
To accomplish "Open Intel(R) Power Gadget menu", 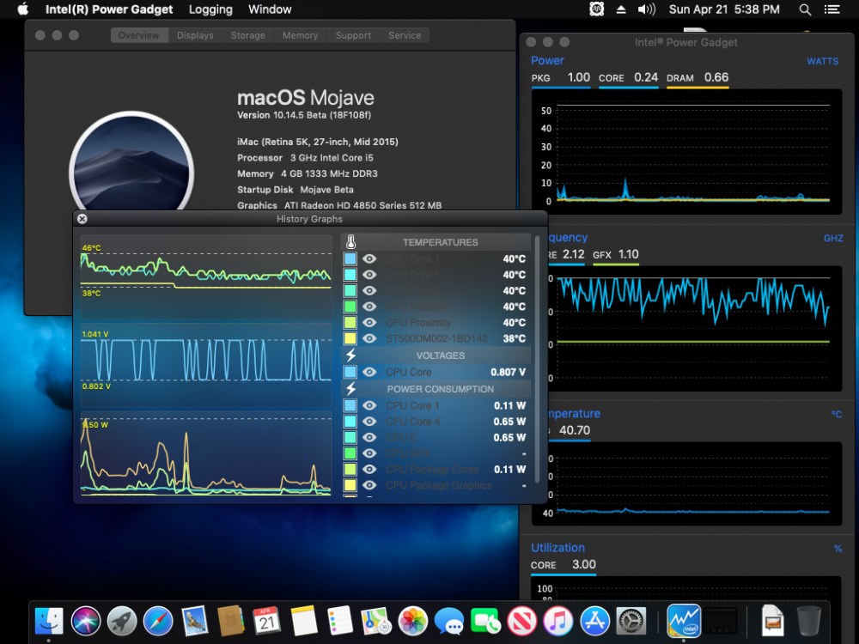I will (109, 9).
